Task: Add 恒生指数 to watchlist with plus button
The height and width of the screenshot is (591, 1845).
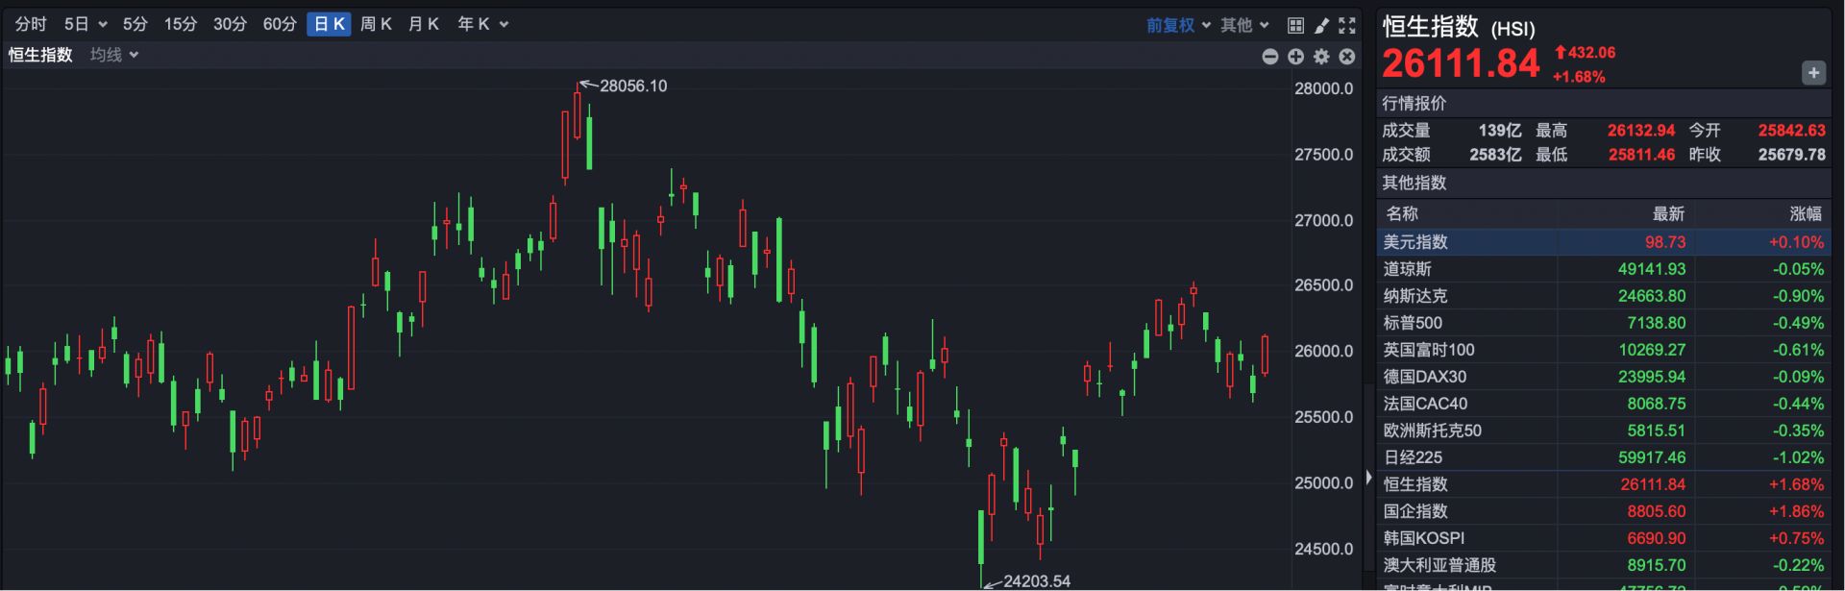Action: 1813,73
